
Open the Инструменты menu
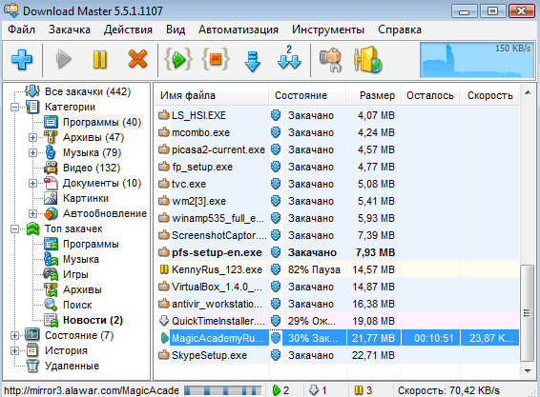(328, 30)
